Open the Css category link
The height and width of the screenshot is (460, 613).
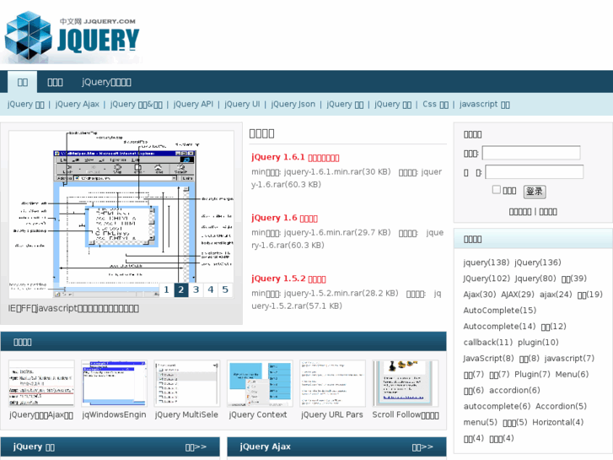click(x=435, y=104)
